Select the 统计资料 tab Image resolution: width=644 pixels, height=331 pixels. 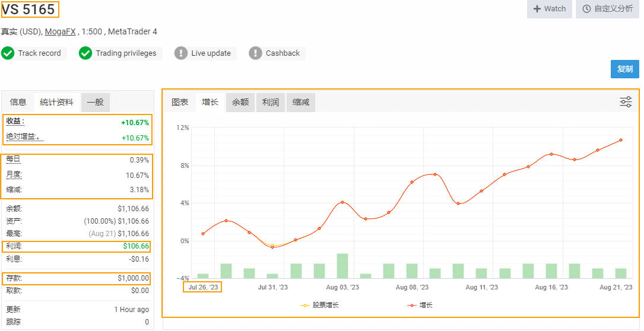pyautogui.click(x=57, y=103)
